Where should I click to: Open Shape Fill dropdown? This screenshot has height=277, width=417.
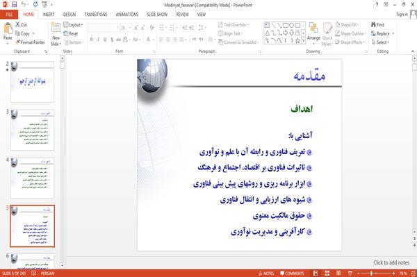click(x=347, y=25)
